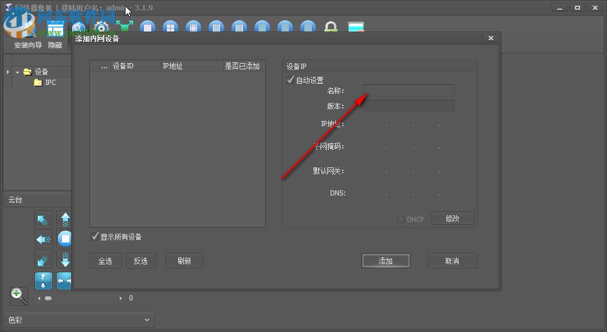Click the lock icon on the toolbar
This screenshot has height=332, width=607.
(x=331, y=26)
